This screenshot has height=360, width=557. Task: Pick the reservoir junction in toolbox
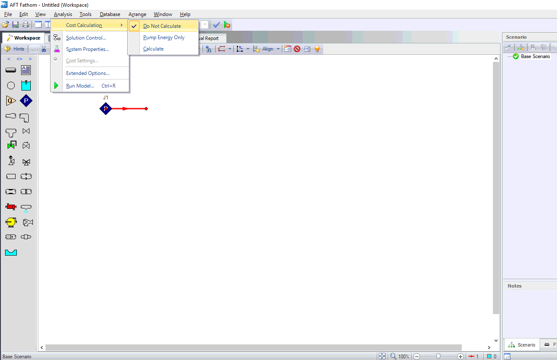tap(26, 85)
